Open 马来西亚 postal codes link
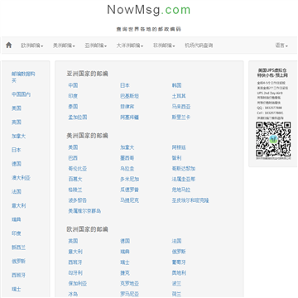 point(181,107)
